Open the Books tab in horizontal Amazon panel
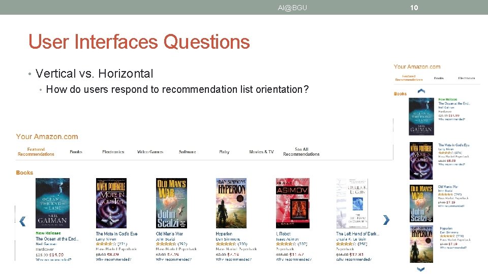488x274 pixels. pyautogui.click(x=76, y=152)
